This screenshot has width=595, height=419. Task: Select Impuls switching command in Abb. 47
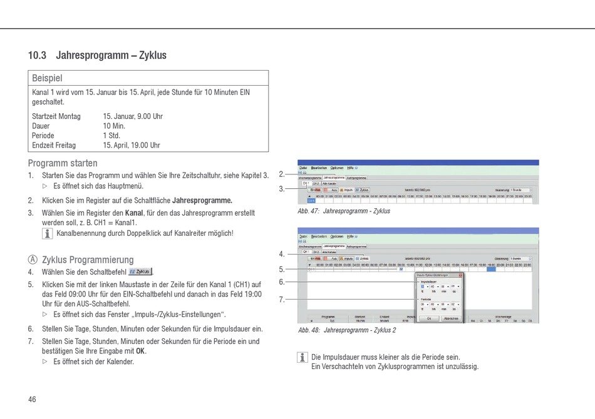346,190
